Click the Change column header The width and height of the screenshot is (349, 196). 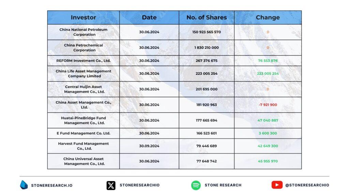tap(268, 17)
